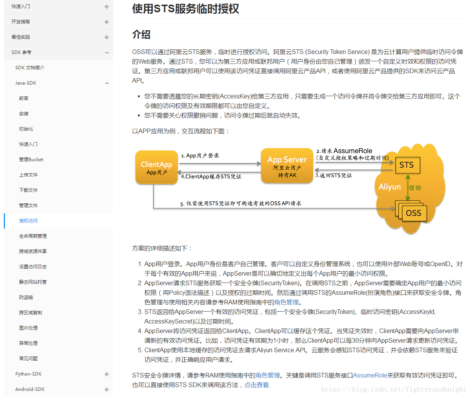The width and height of the screenshot is (471, 397).
Task: Open the 跨区域复制 page
Action: coord(31,313)
